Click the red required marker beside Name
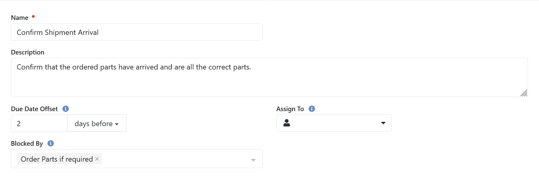 click(x=33, y=16)
